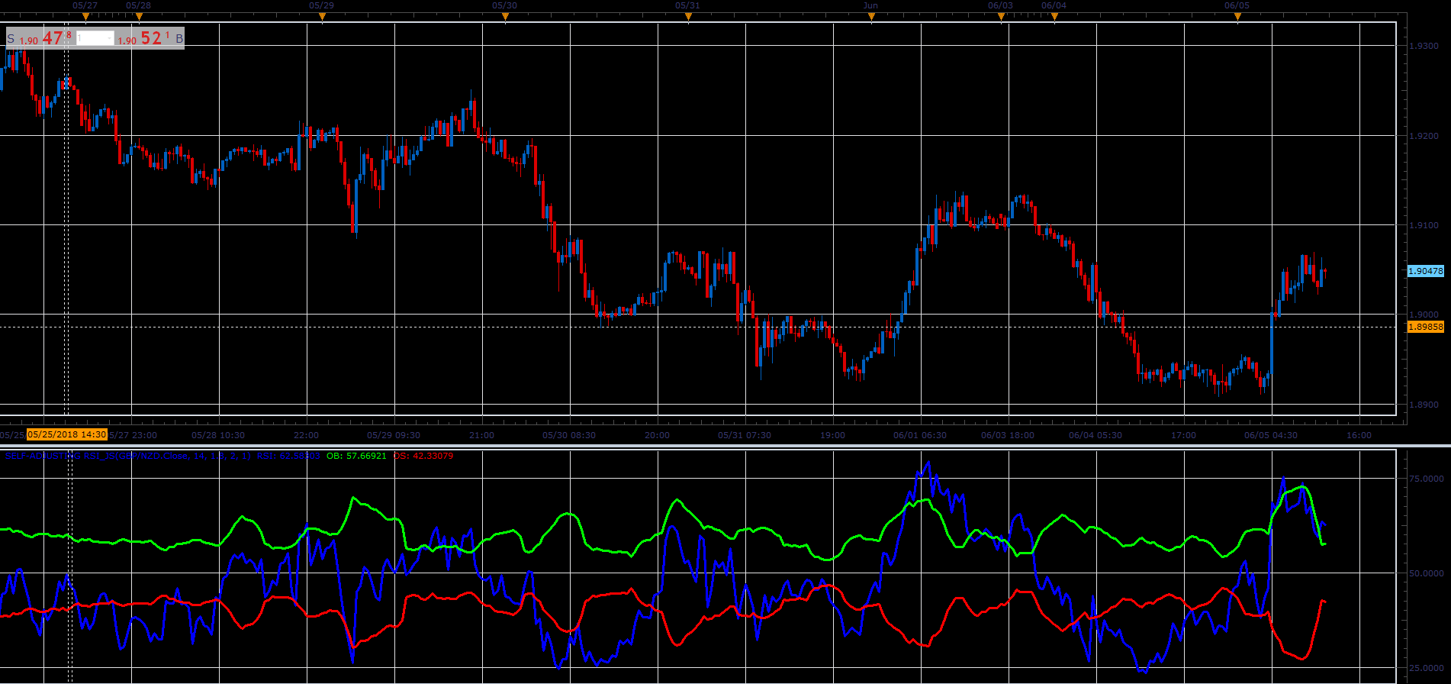Viewport: 1451px width, 684px height.
Task: Click the 05/29 orange day marker
Action: point(322,17)
